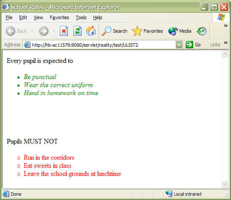
Task: Open the Tools menu
Action: pos(81,17)
